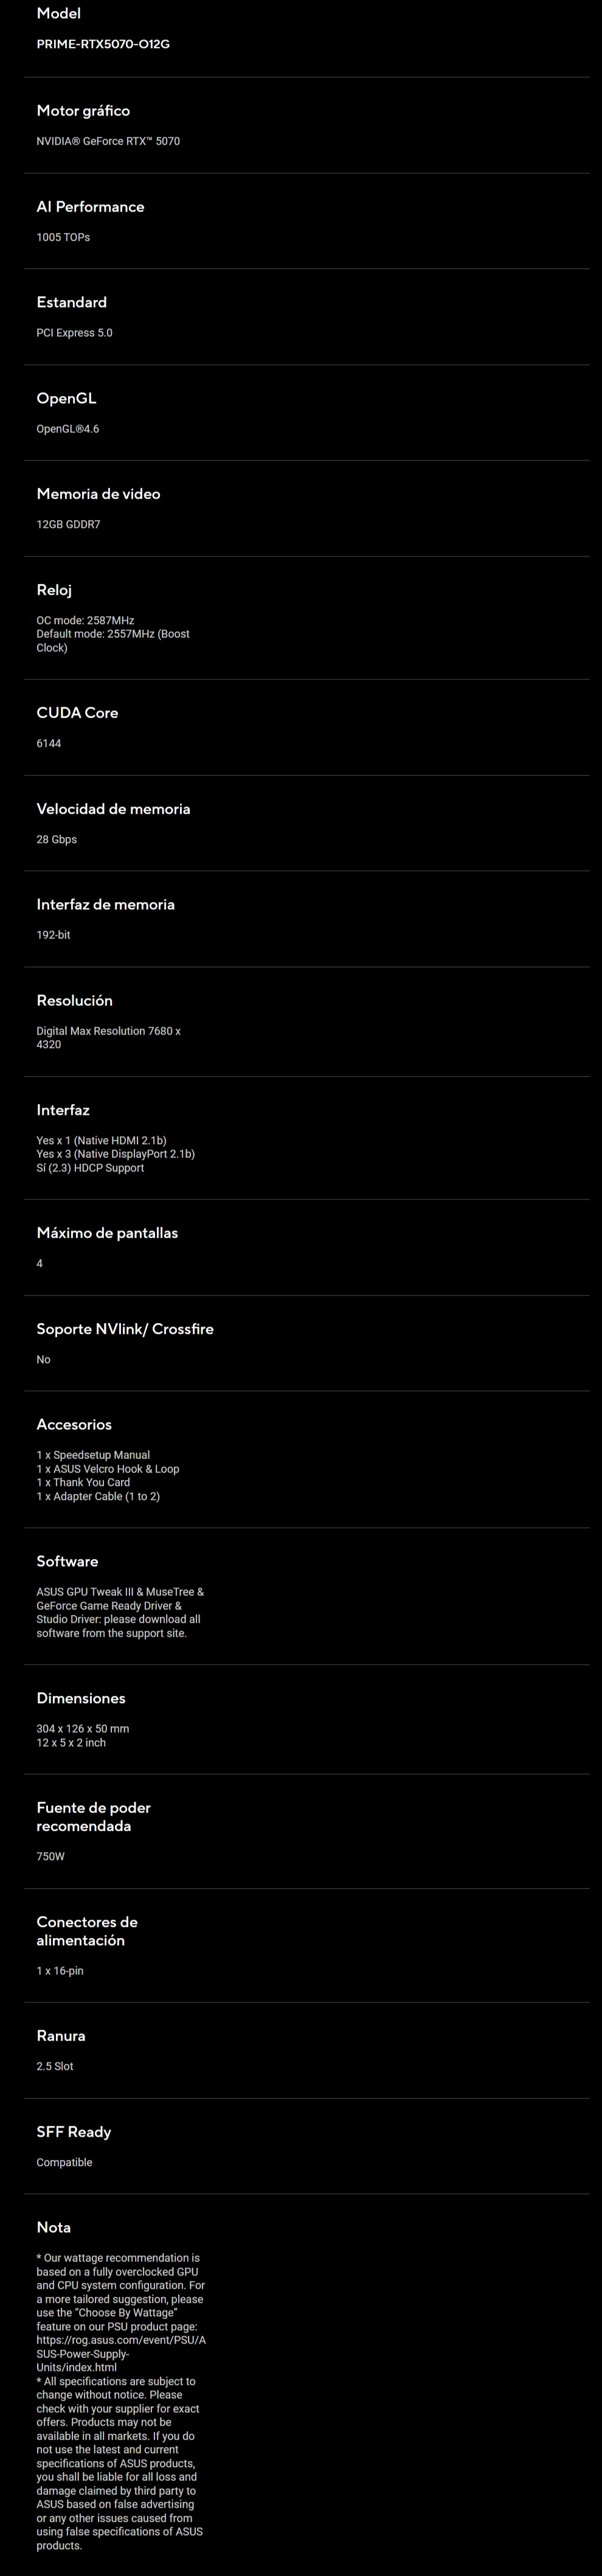Click the Adapter Cable (1 to 2) line
Viewport: 602px width, 2576px height.
point(98,1496)
